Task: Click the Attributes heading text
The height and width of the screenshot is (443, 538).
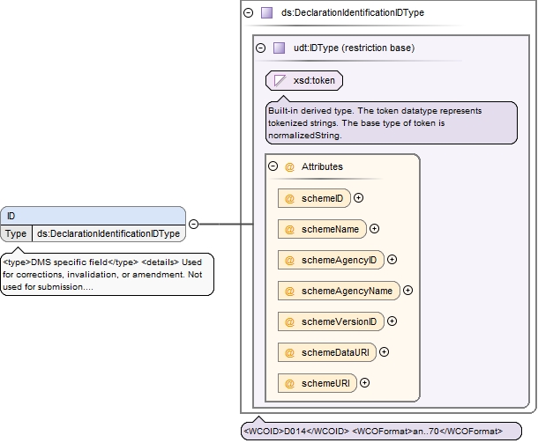Action: coord(322,166)
